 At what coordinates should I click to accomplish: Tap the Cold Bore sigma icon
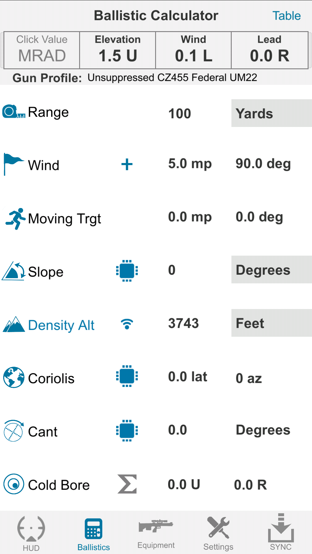tap(127, 484)
